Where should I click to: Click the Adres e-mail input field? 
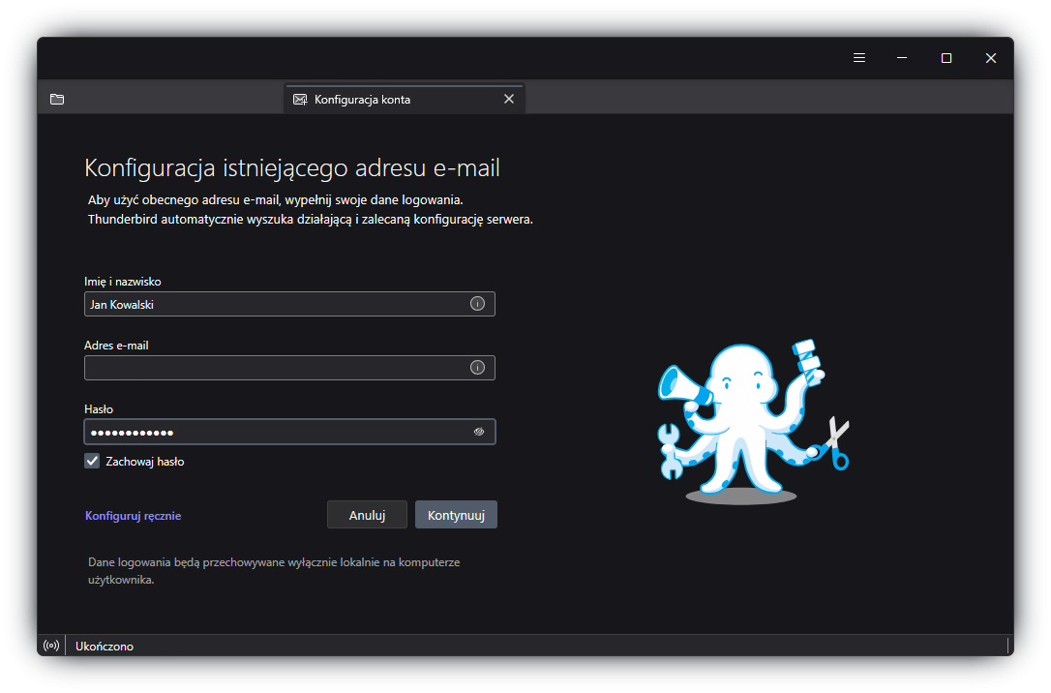pyautogui.click(x=271, y=367)
